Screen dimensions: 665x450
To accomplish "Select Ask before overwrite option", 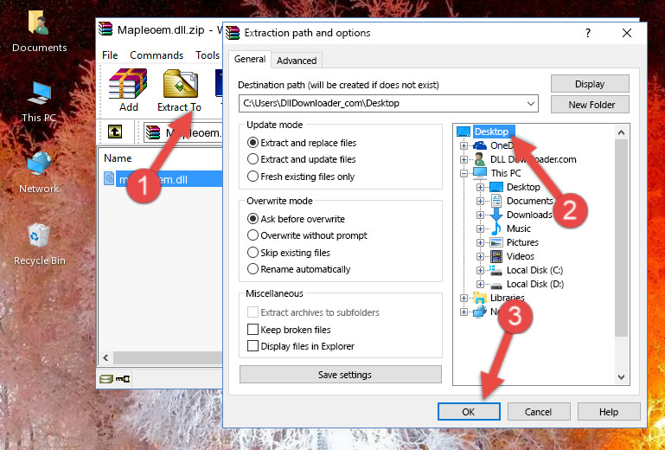I will pos(296,219).
